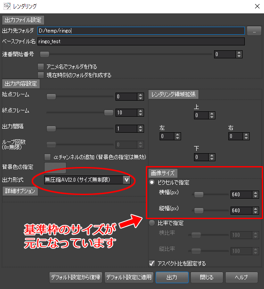Enable アニメ名でフォルダを作る checkbox
The width and height of the screenshot is (264, 289).
click(41, 66)
